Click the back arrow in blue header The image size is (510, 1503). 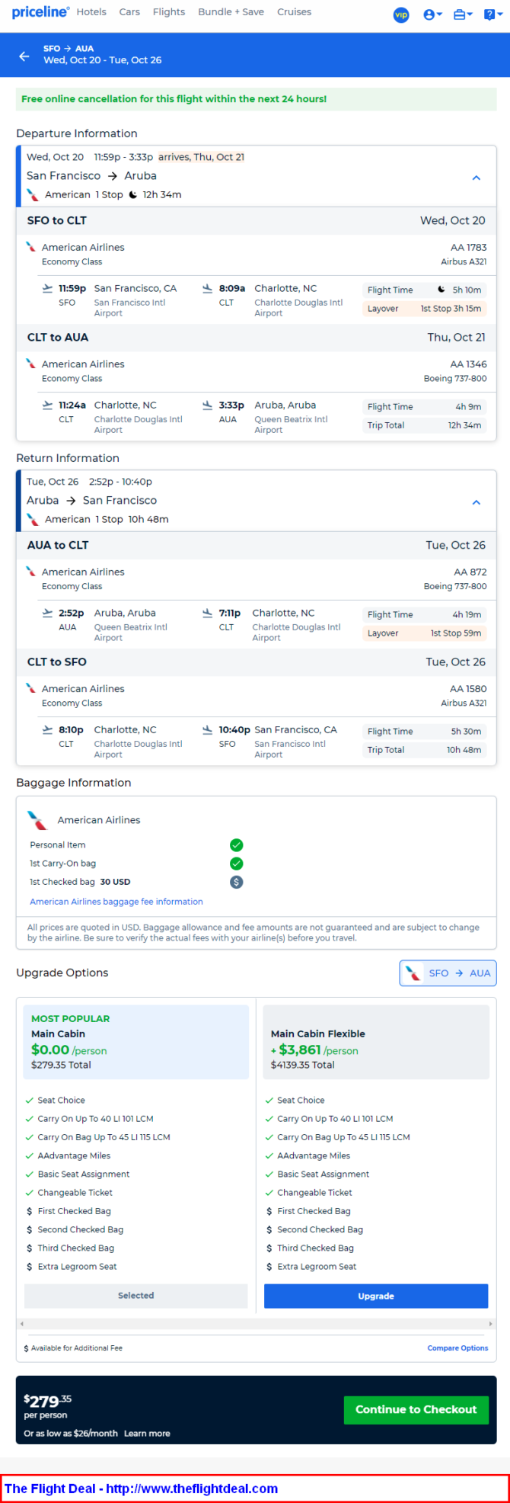coord(24,56)
